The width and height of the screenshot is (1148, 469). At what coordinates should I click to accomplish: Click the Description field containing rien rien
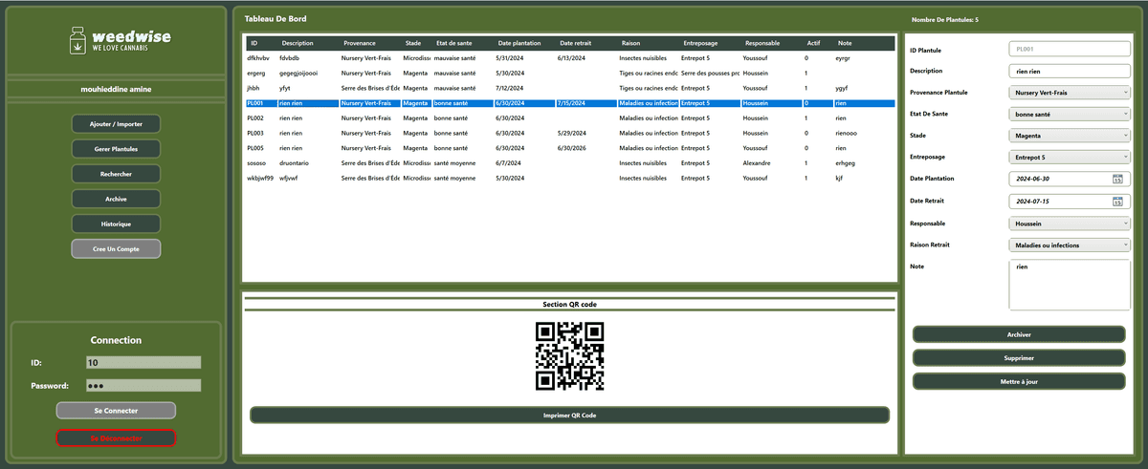tap(1070, 71)
